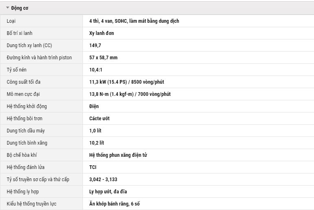Select the Bố trí xi lanh row

[x=157, y=33]
